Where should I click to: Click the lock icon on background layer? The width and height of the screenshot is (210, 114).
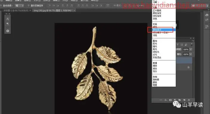pos(189,67)
